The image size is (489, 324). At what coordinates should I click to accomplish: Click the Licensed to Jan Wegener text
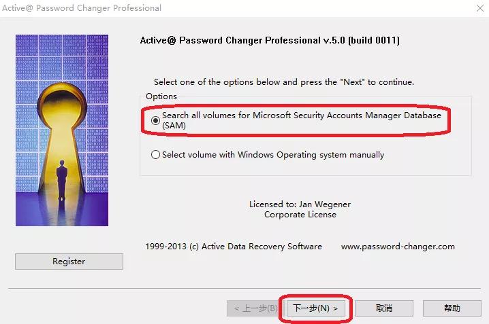tap(300, 204)
